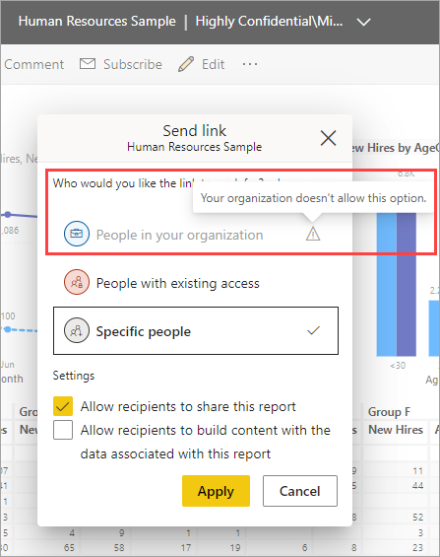440x557 pixels.
Task: Click the data point on the purple line
Action: pyautogui.click(x=8, y=215)
